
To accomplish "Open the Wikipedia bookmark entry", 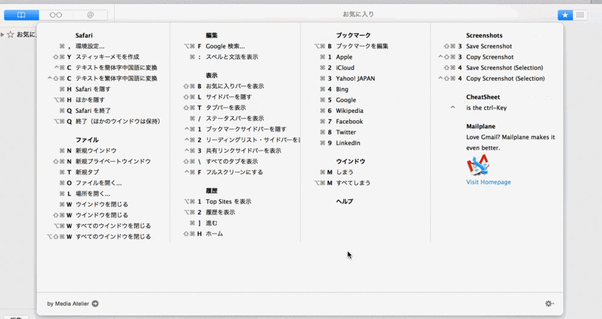I will coord(349,111).
